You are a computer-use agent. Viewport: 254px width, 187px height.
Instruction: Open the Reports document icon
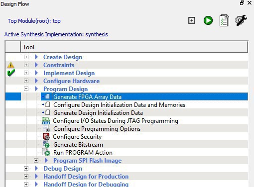tap(224, 20)
